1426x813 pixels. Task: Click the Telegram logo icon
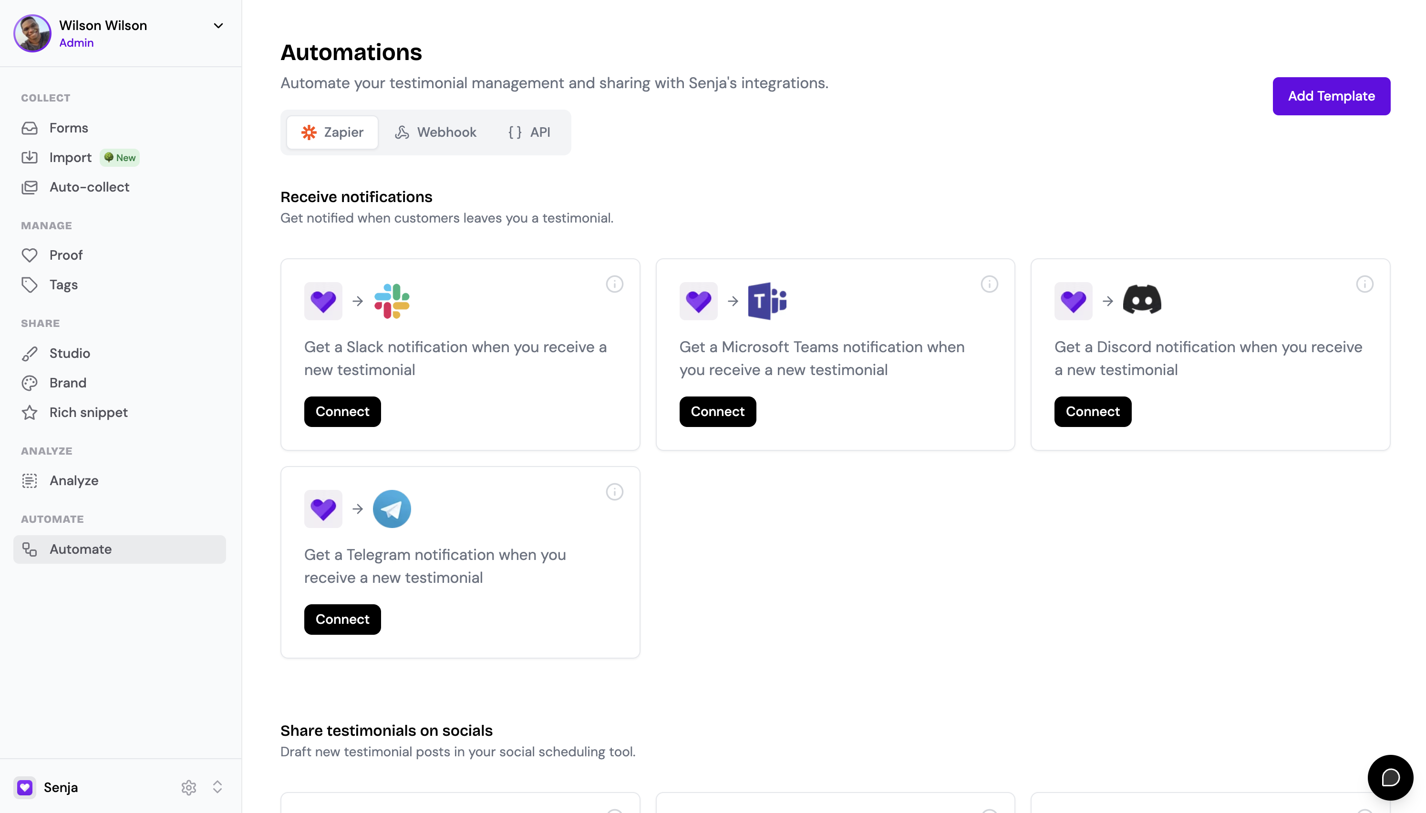[x=392, y=508]
